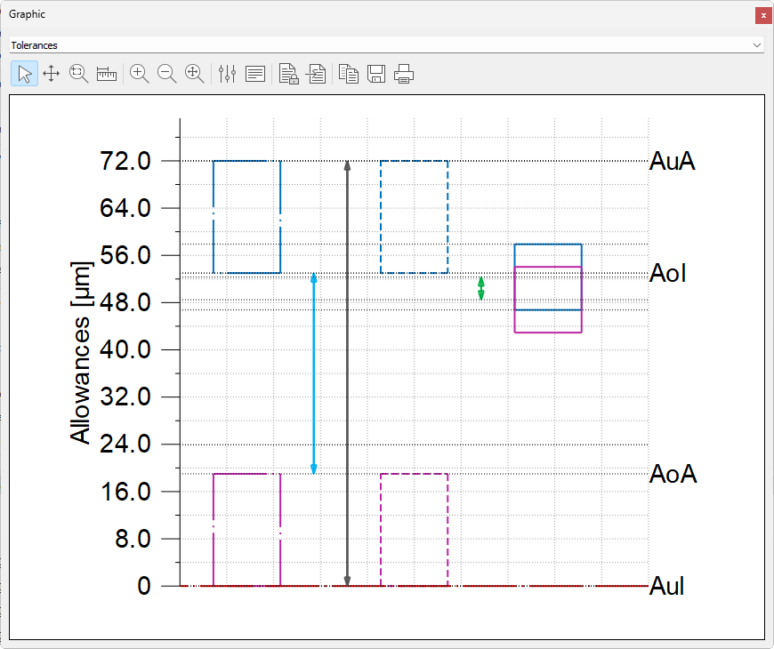Copy the graphic to clipboard
Viewport: 774px width, 649px height.
pyautogui.click(x=349, y=74)
